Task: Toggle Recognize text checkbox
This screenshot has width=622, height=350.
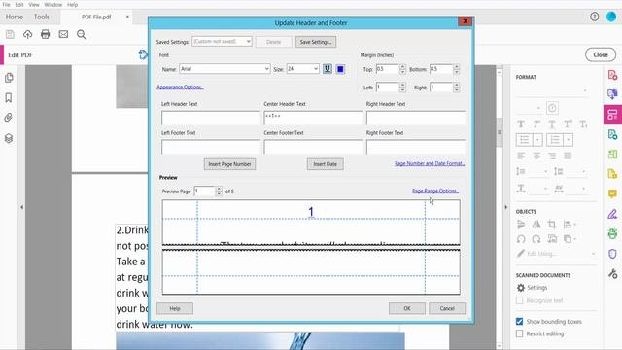Action: (x=519, y=300)
